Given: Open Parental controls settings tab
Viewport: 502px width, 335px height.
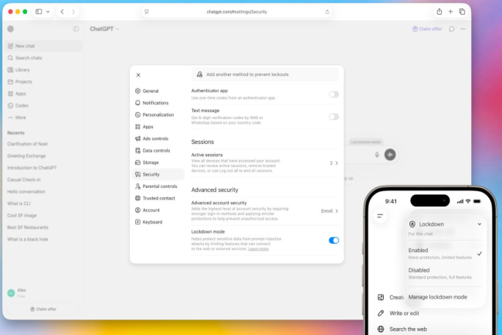Looking at the screenshot, I should pos(158,186).
